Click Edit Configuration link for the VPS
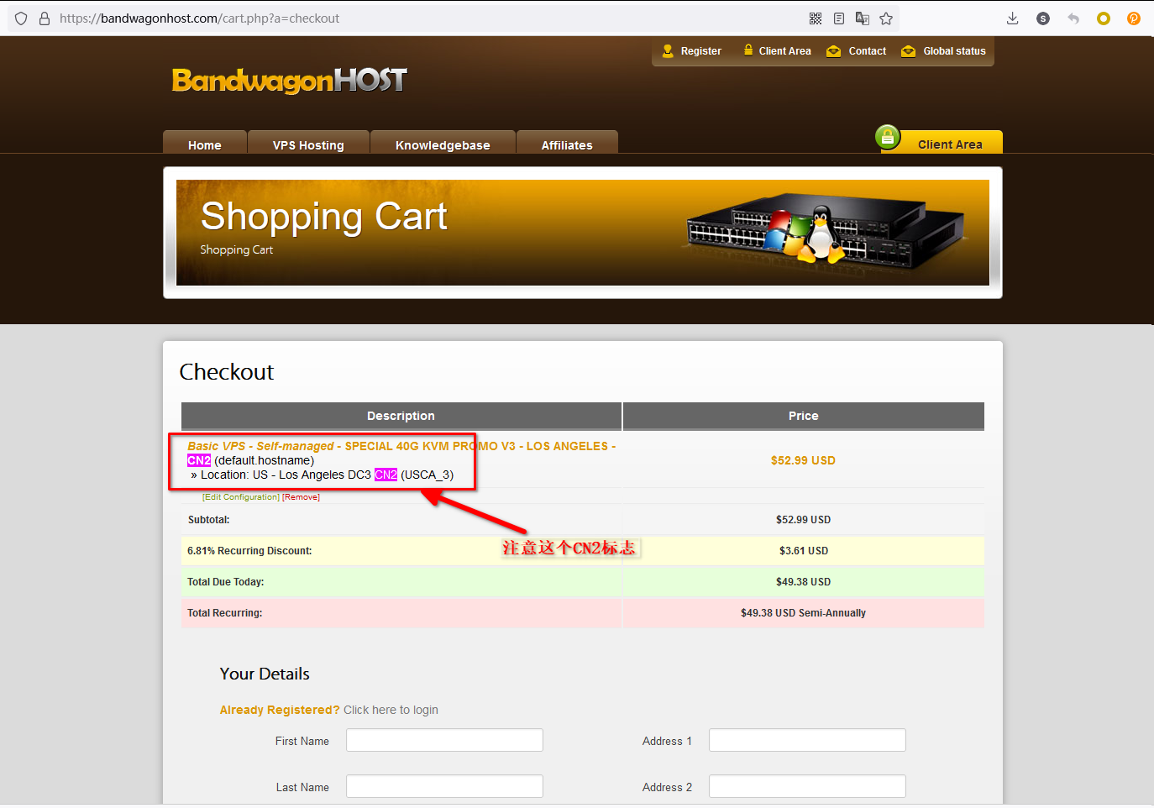This screenshot has width=1154, height=808. coord(241,497)
